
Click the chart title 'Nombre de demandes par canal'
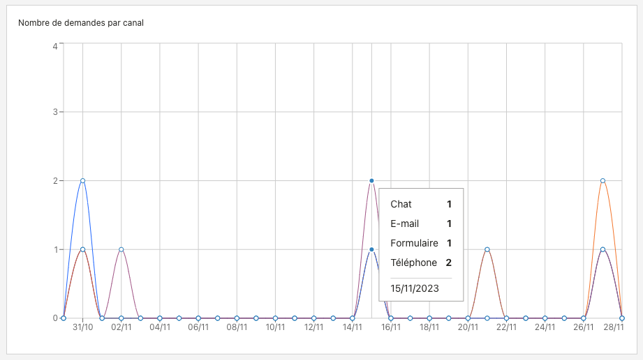pyautogui.click(x=81, y=22)
